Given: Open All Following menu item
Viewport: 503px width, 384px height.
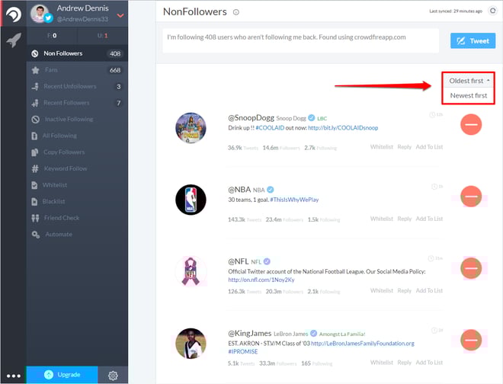Looking at the screenshot, I should [x=77, y=136].
